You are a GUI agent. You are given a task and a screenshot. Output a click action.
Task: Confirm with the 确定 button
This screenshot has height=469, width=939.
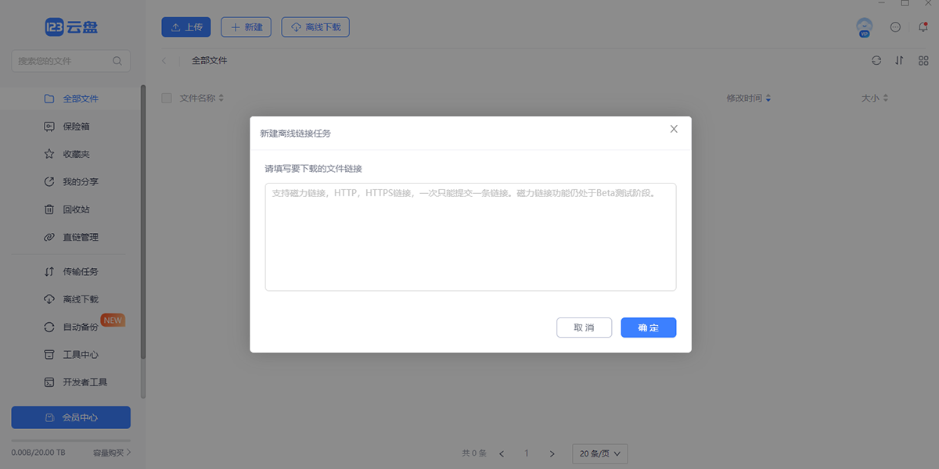tap(648, 328)
